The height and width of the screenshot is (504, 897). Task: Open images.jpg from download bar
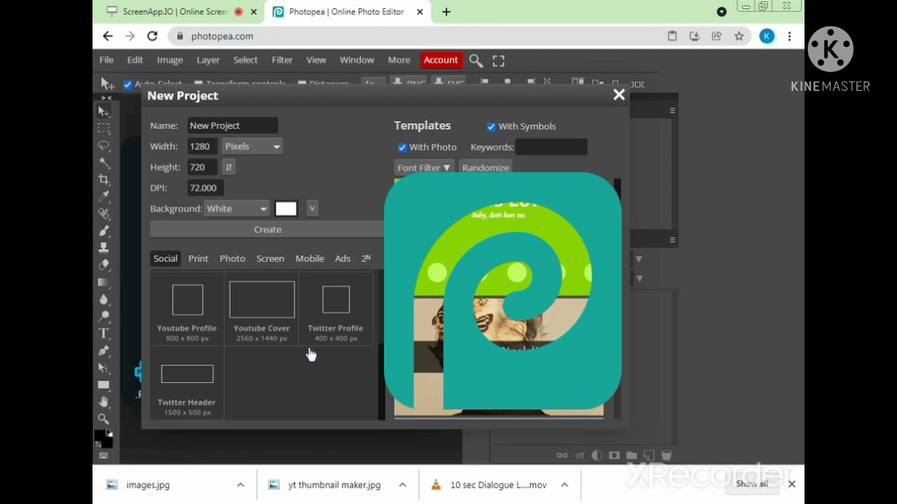148,484
